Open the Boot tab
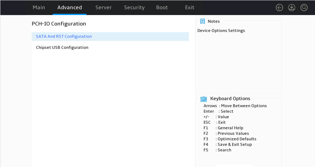The height and width of the screenshot is (167, 315). pyautogui.click(x=162, y=7)
